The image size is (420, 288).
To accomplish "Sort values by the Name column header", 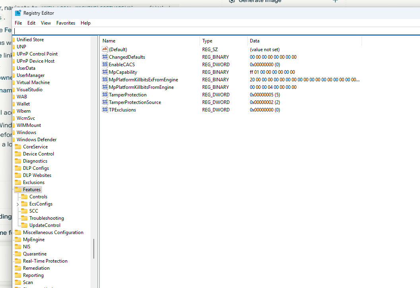I will click(x=150, y=41).
